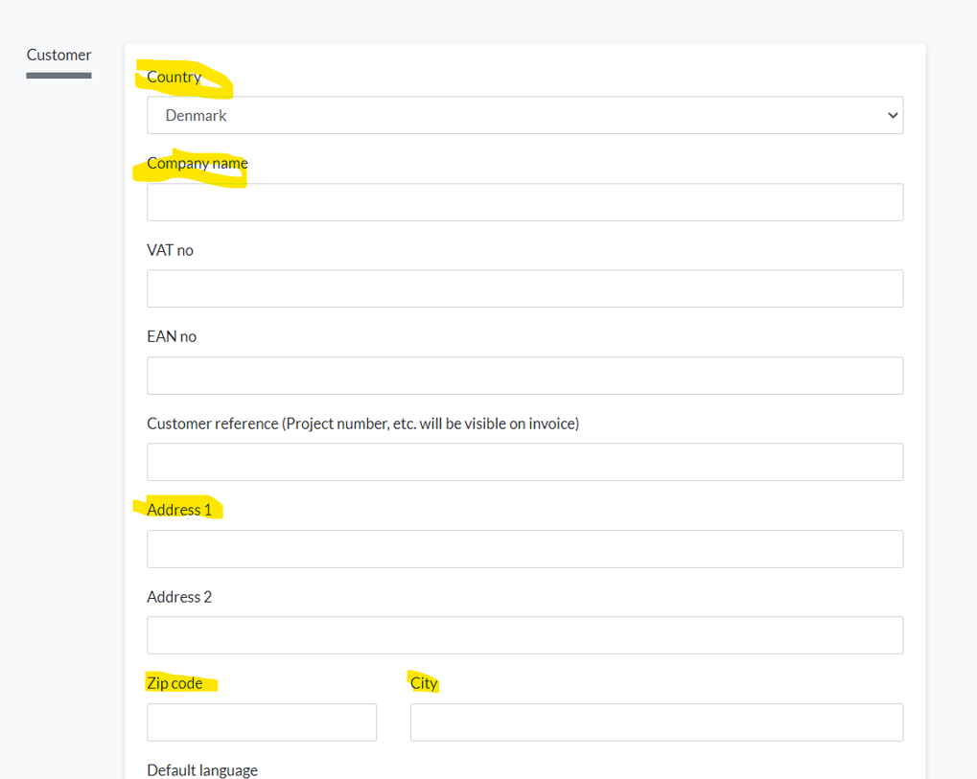Focus the VAT no text box
The image size is (977, 779).
coord(524,288)
